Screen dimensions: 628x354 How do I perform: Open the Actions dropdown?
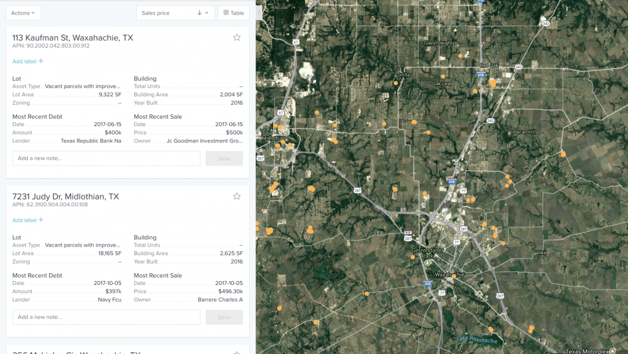(x=23, y=13)
